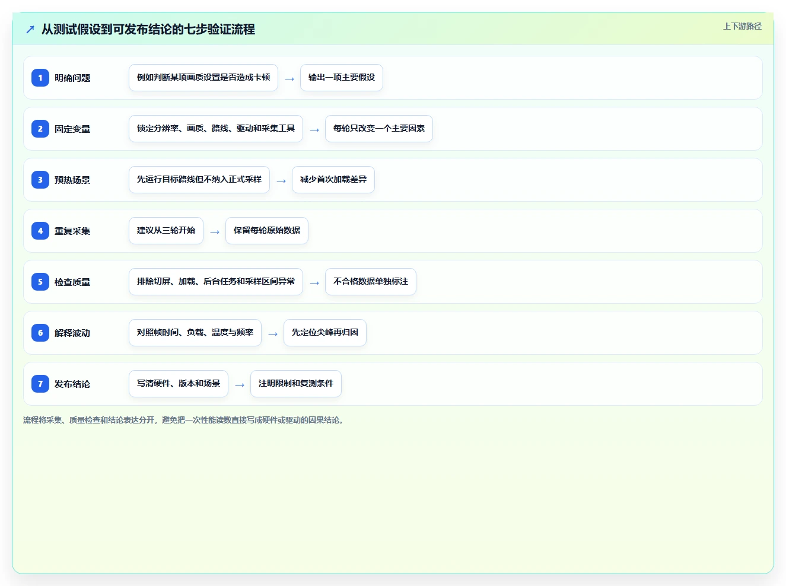The height and width of the screenshot is (586, 786).
Task: Click the step 4 number badge
Action: tap(40, 231)
